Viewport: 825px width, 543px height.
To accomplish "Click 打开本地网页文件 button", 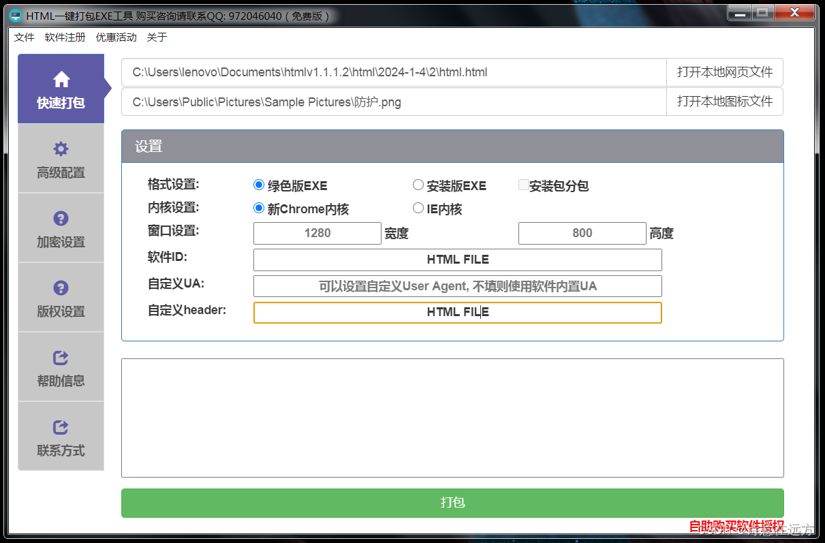I will (724, 72).
